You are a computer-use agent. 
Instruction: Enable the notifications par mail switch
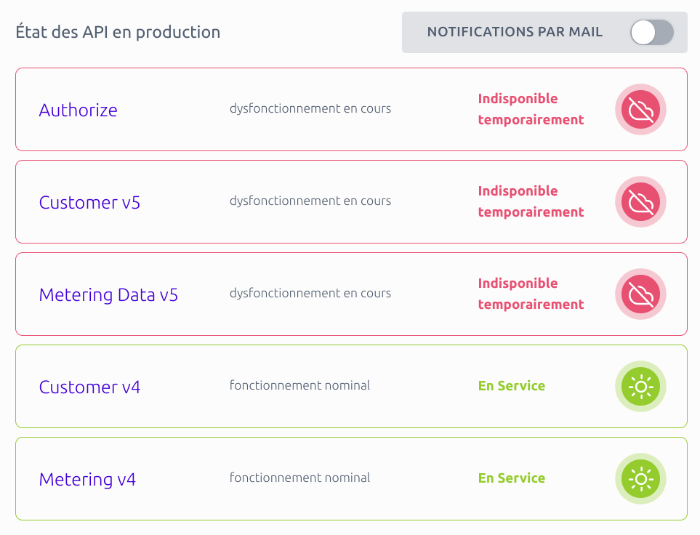pyautogui.click(x=651, y=32)
